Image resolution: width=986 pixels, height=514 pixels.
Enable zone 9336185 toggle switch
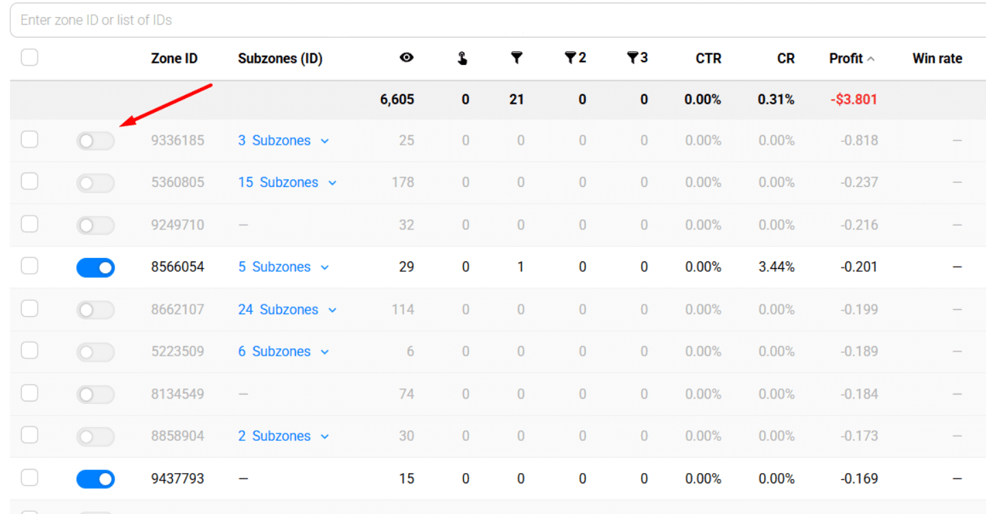click(x=95, y=141)
